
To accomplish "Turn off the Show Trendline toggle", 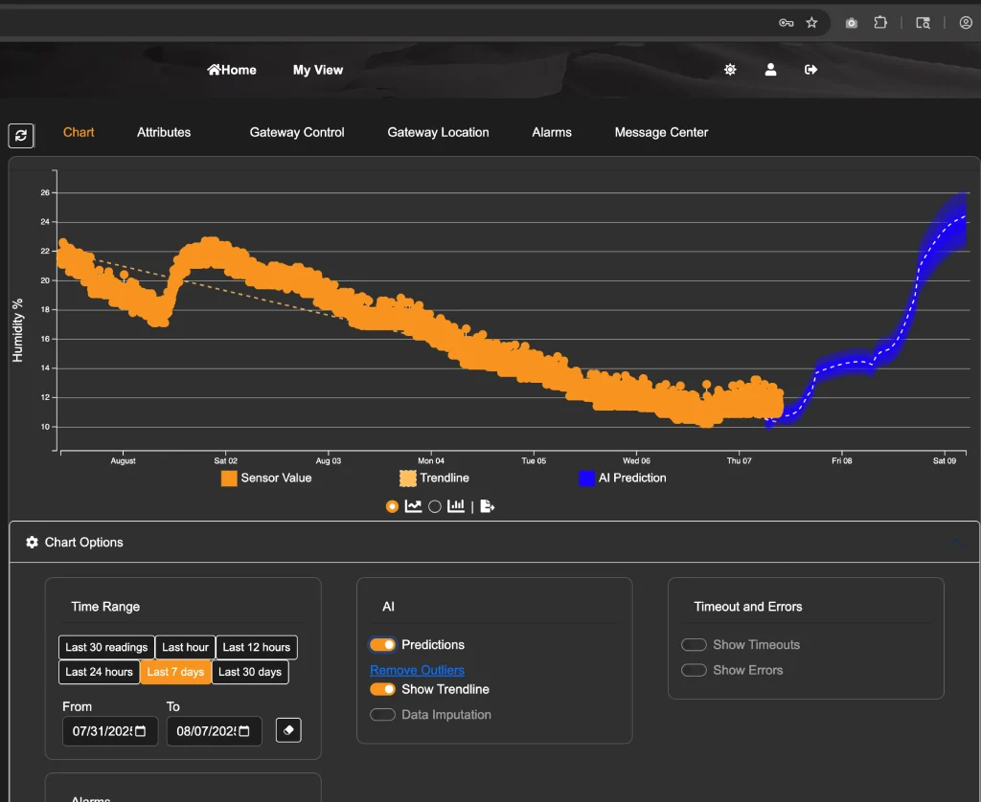I will [x=383, y=689].
